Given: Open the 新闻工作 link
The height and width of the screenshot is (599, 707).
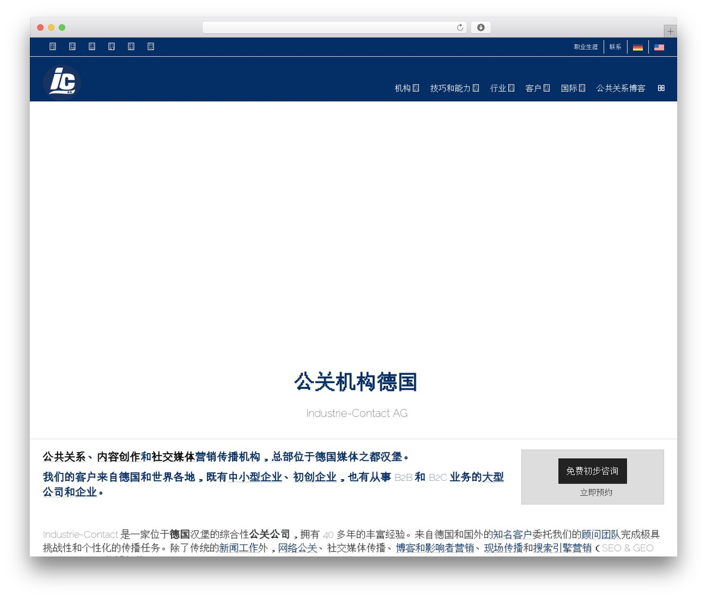Looking at the screenshot, I should (x=239, y=548).
